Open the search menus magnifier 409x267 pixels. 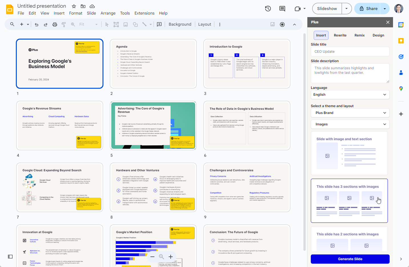click(12, 24)
